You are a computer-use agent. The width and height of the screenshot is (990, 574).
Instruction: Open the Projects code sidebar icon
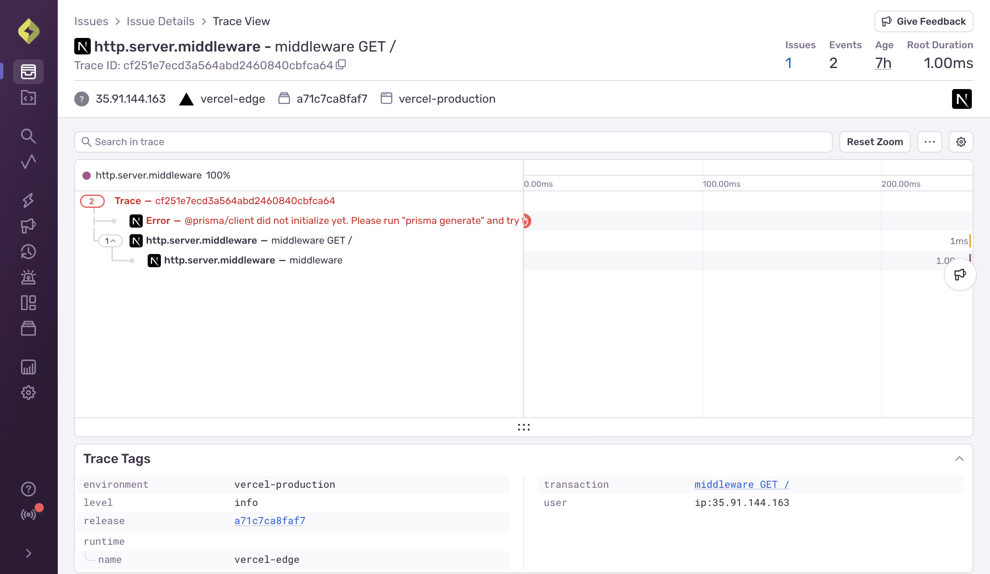[x=28, y=98]
